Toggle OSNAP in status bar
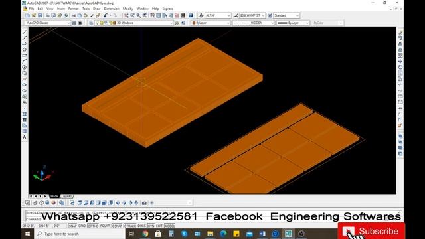This screenshot has width=425, height=239. point(117,226)
